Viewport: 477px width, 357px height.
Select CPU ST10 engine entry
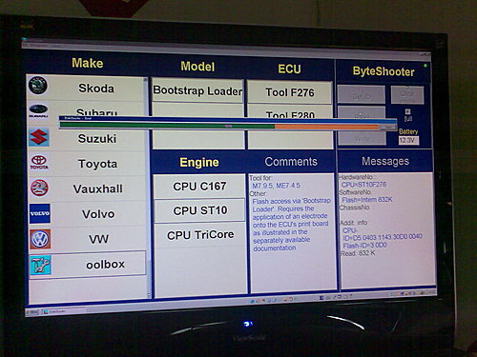click(x=200, y=210)
